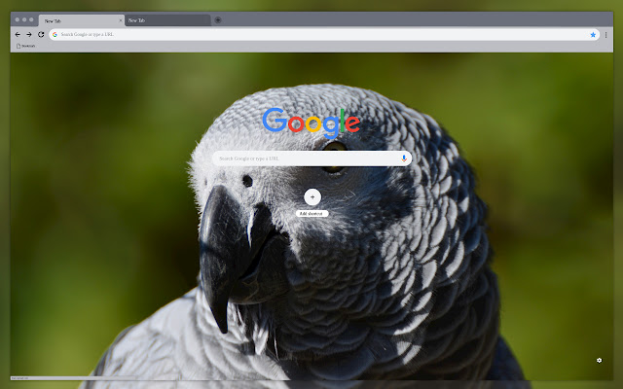
Task: Open the three-dot Chrome menu
Action: tap(605, 35)
